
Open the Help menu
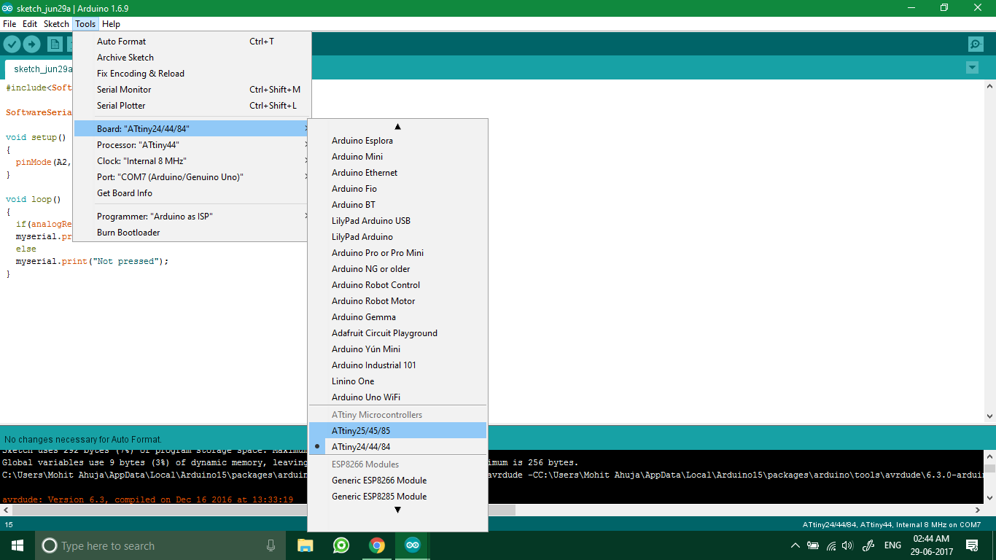pos(111,24)
